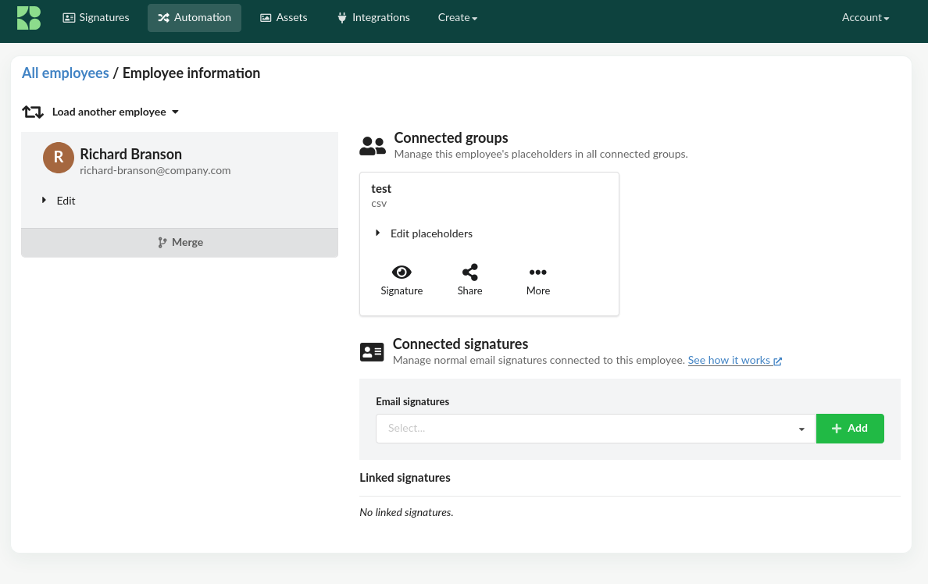928x584 pixels.
Task: Switch to the Assets tab
Action: click(x=284, y=18)
